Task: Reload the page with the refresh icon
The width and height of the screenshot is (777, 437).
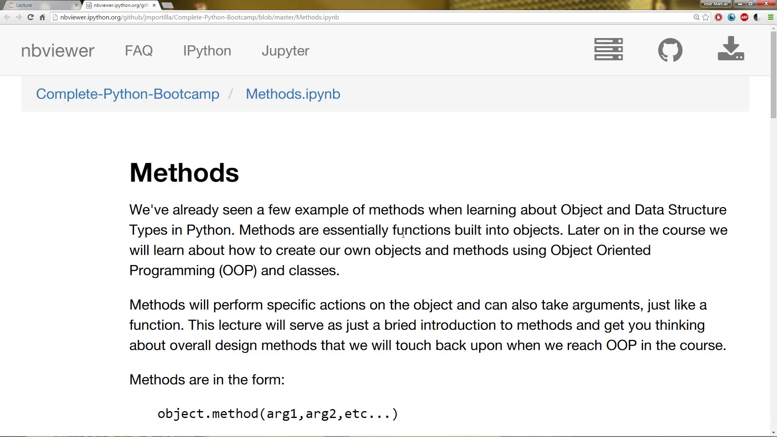Action: [x=30, y=17]
